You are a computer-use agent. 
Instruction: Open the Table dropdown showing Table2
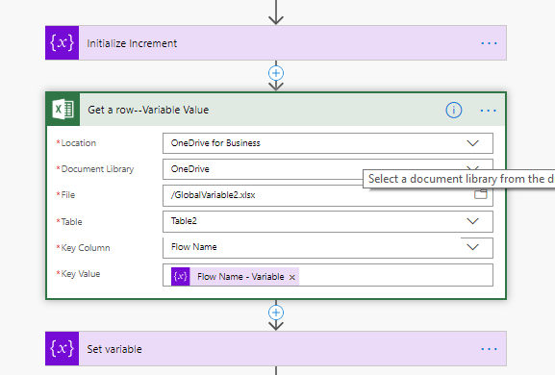tap(328, 221)
